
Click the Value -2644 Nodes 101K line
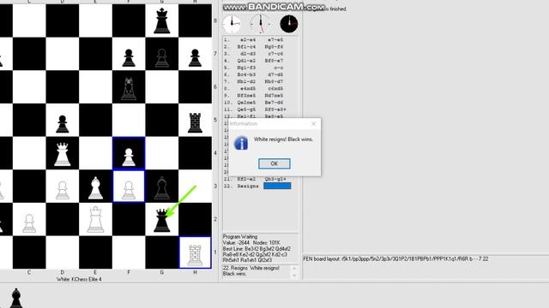251,242
